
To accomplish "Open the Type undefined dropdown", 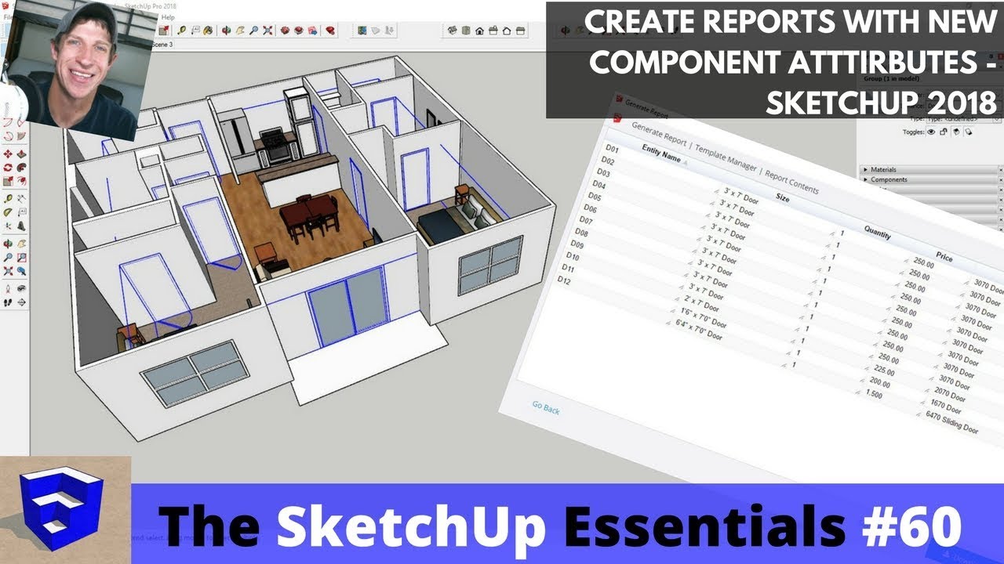I will point(965,120).
